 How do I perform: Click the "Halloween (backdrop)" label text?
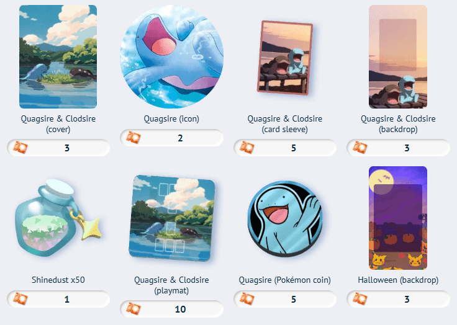tap(398, 280)
